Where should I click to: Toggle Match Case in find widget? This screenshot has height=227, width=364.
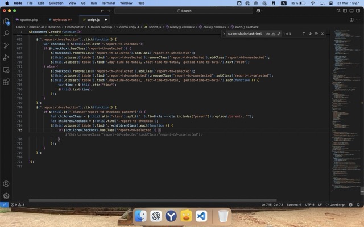(268, 33)
